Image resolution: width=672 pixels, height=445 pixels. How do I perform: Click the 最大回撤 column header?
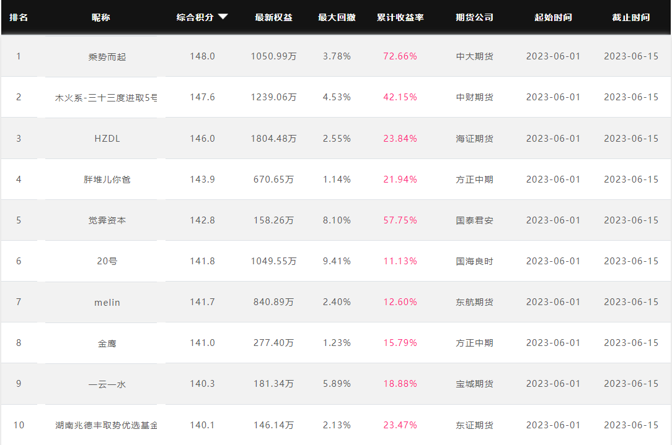337,17
